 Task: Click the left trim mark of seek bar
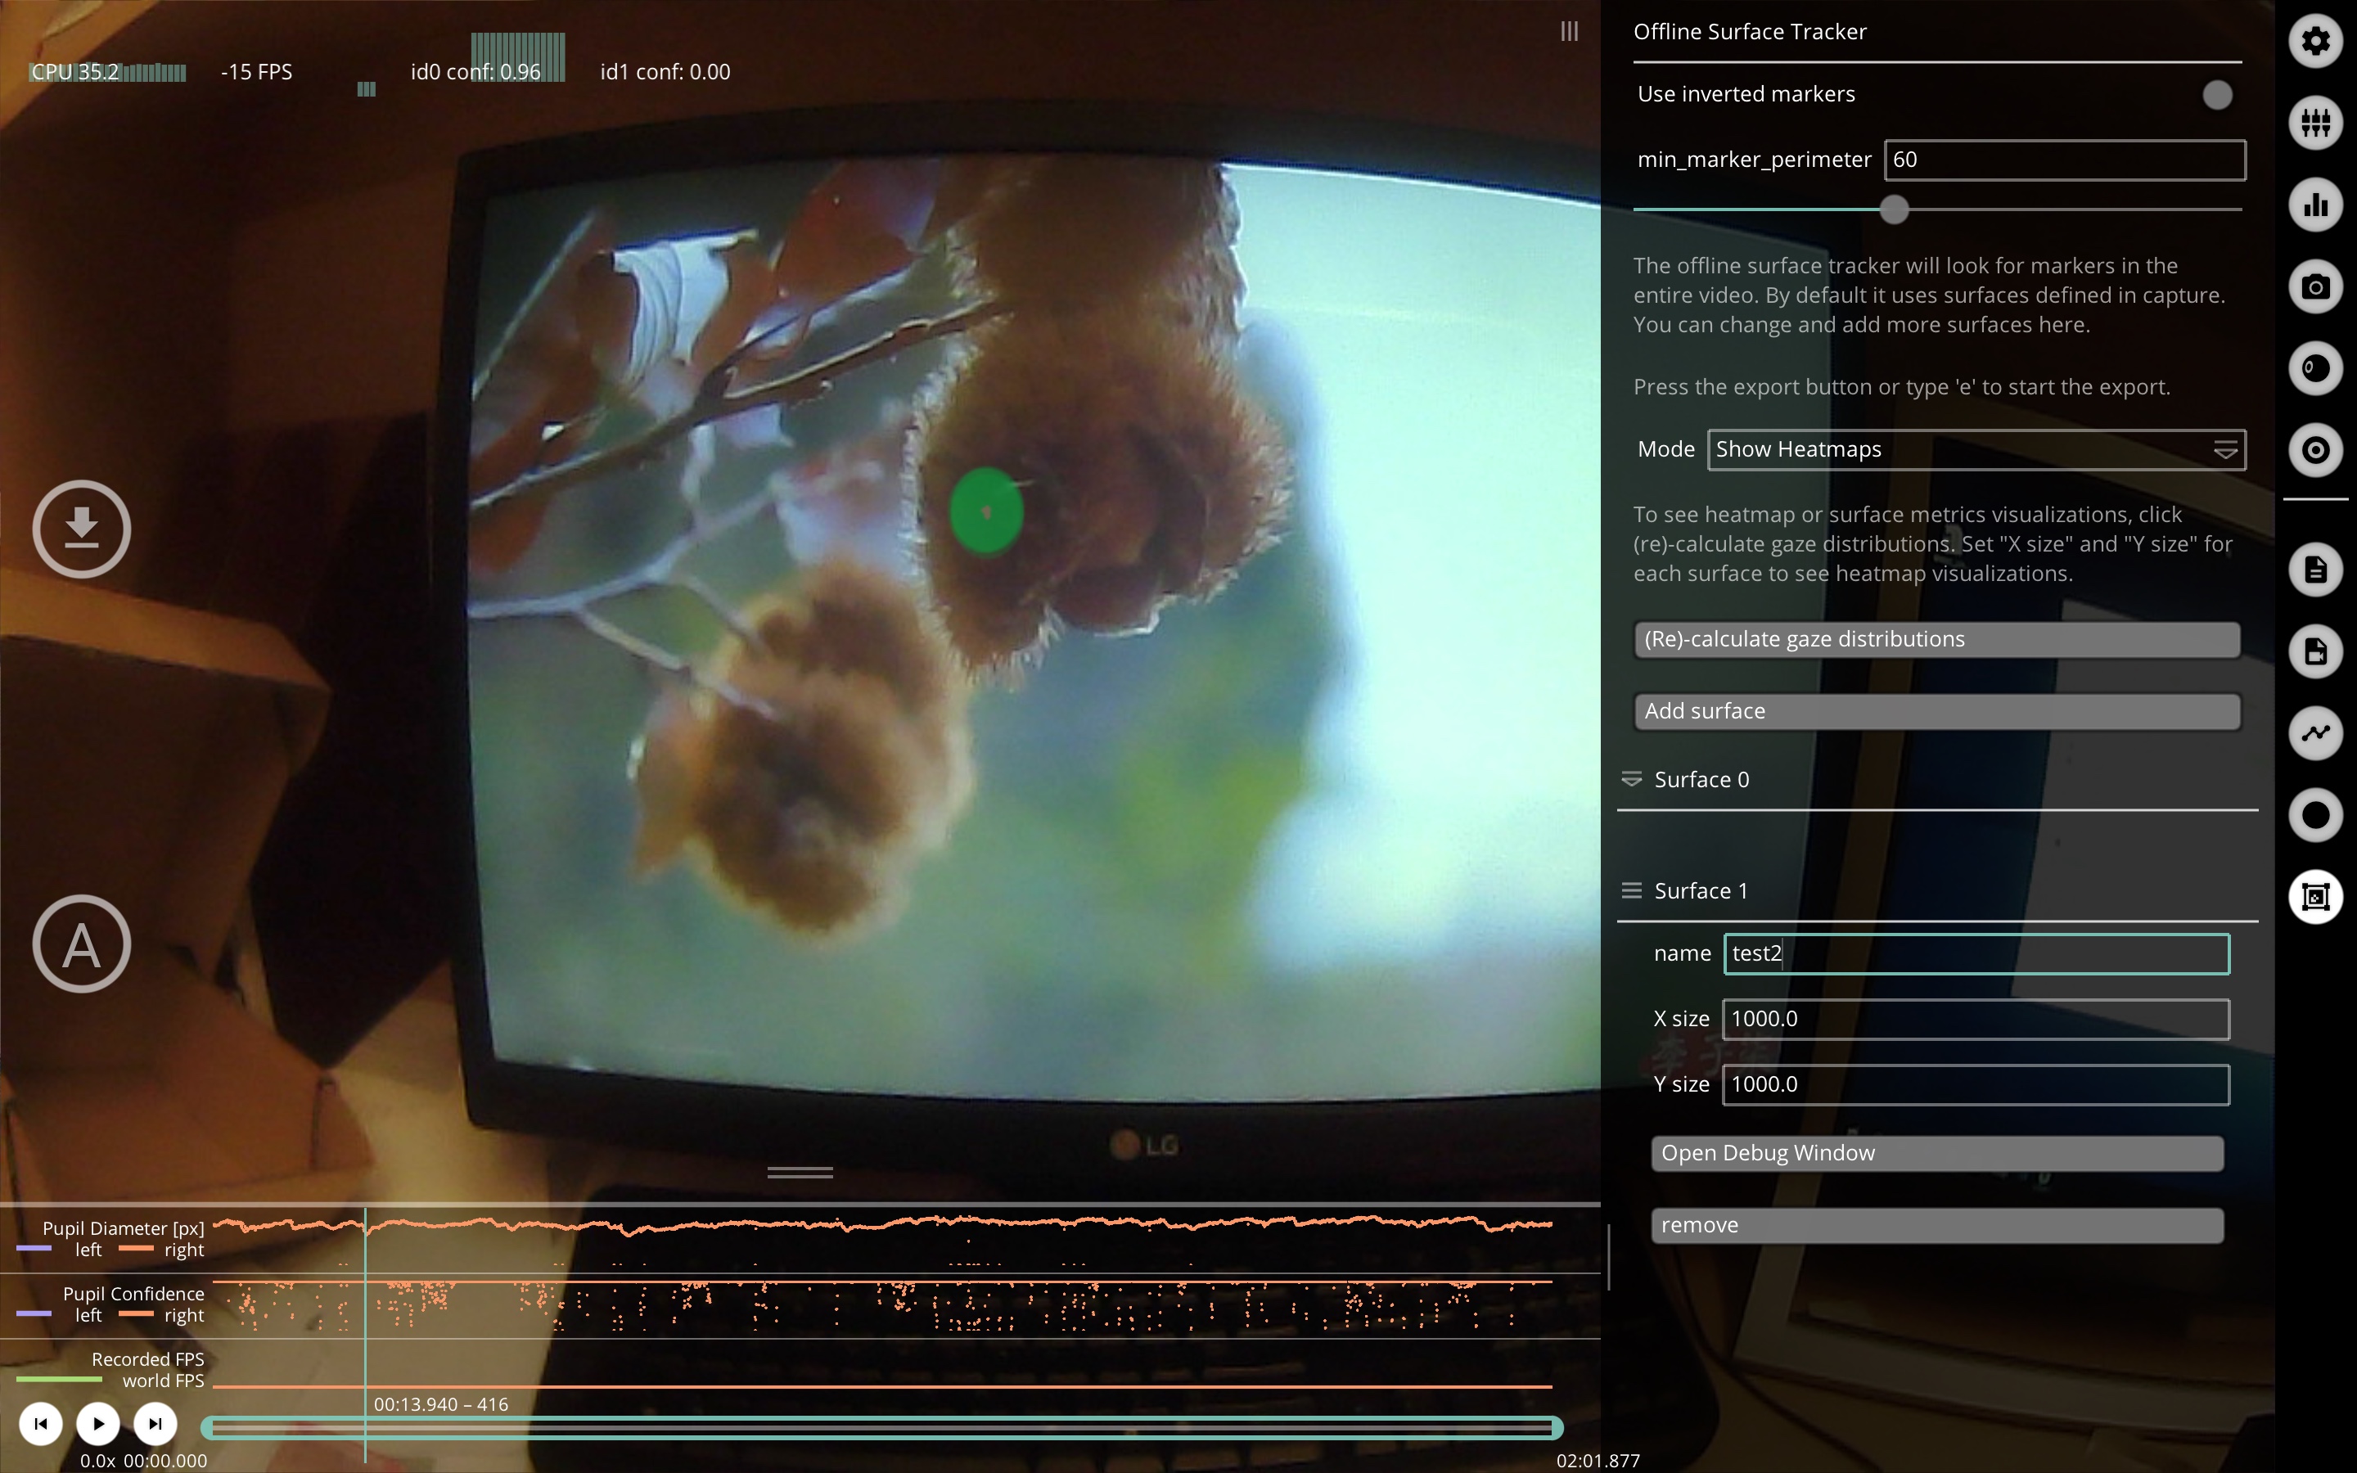[x=207, y=1428]
